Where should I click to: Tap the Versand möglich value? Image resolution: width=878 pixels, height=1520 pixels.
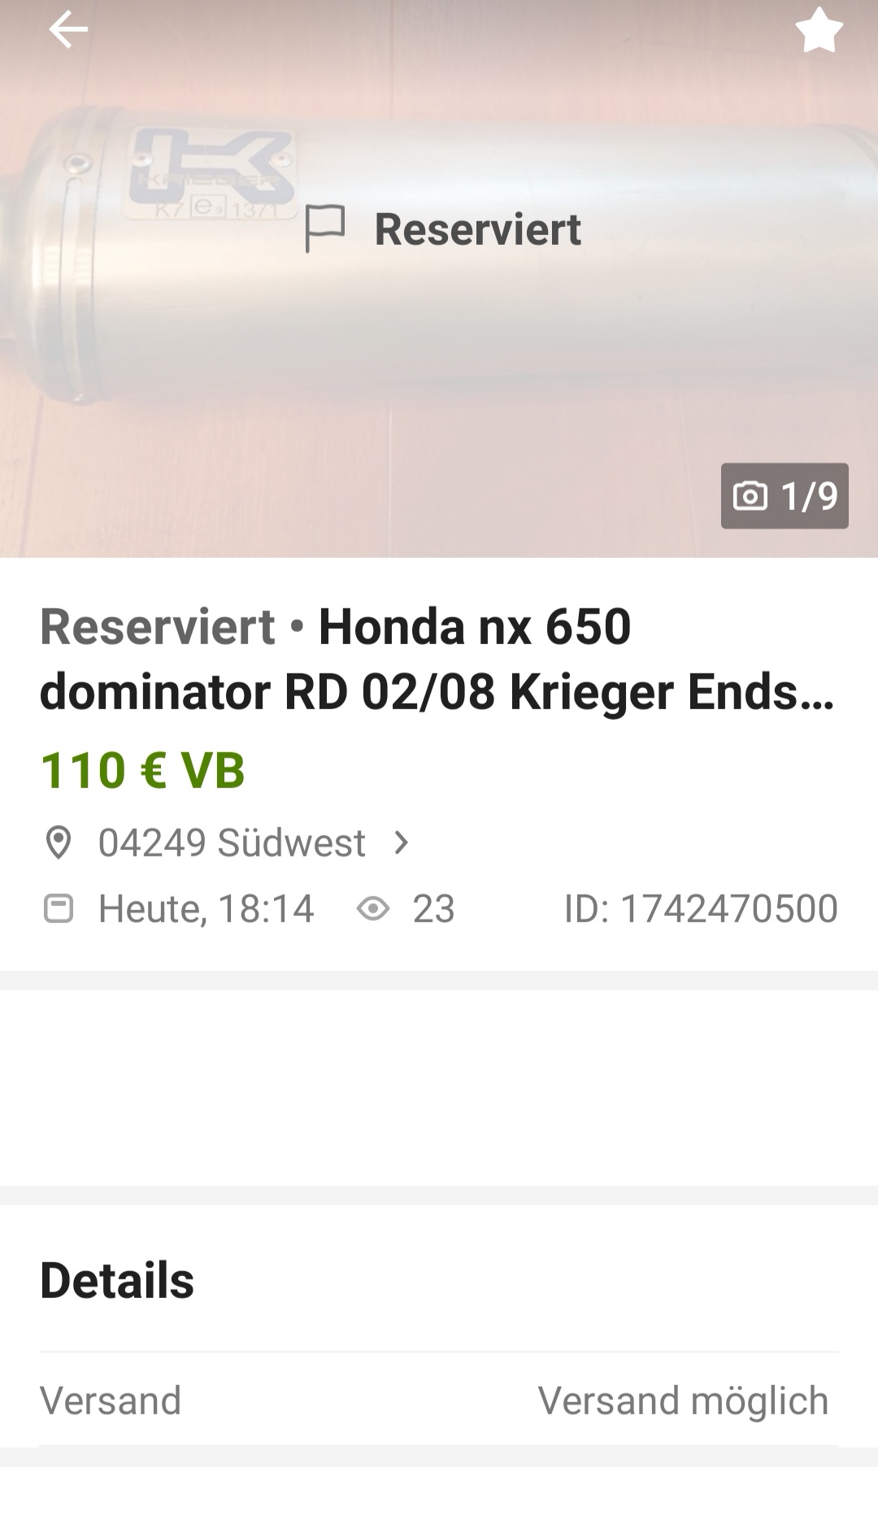click(683, 1400)
